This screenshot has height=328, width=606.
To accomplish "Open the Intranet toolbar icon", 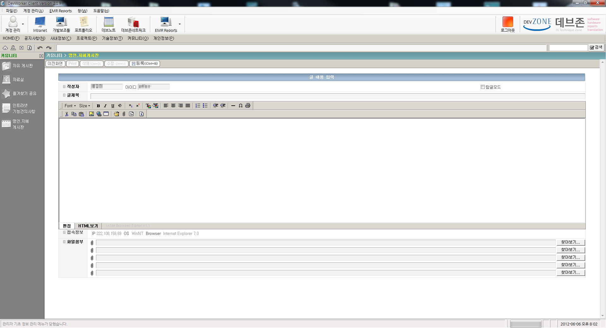I will 40,24.
